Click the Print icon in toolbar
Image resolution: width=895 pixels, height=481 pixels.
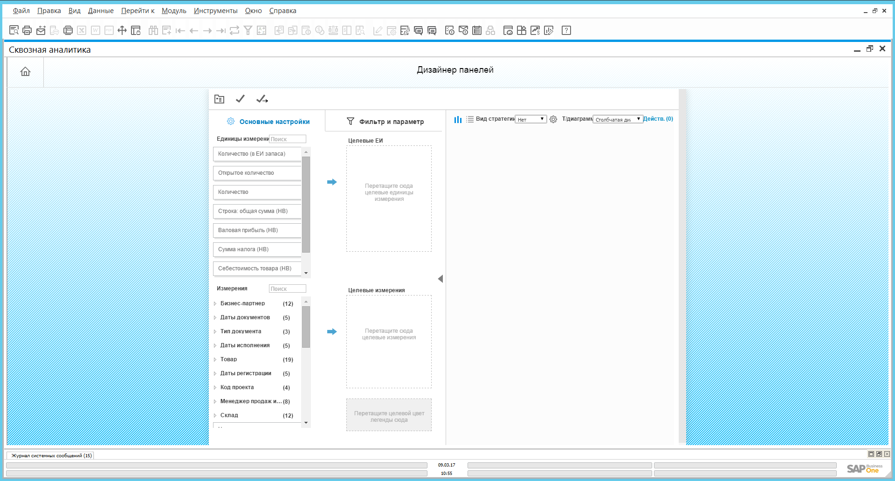coord(27,30)
